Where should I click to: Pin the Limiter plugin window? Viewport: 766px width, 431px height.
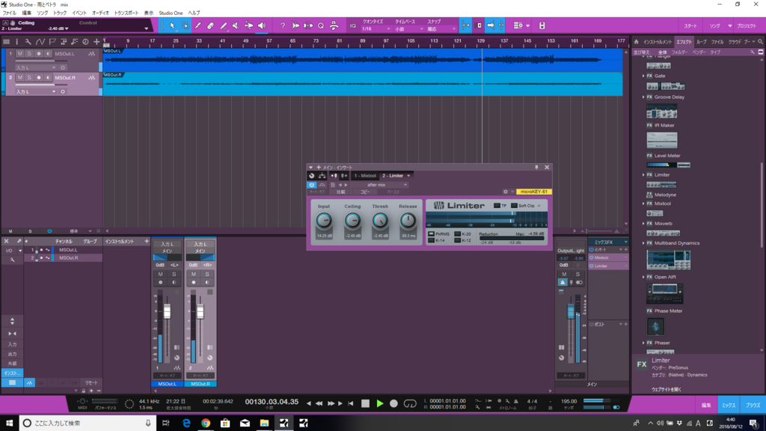[536, 167]
